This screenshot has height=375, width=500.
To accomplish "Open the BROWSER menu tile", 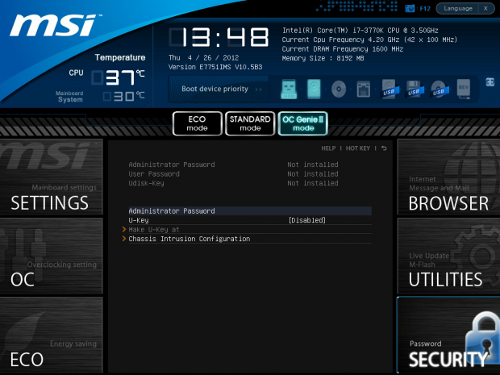I will coord(448,177).
